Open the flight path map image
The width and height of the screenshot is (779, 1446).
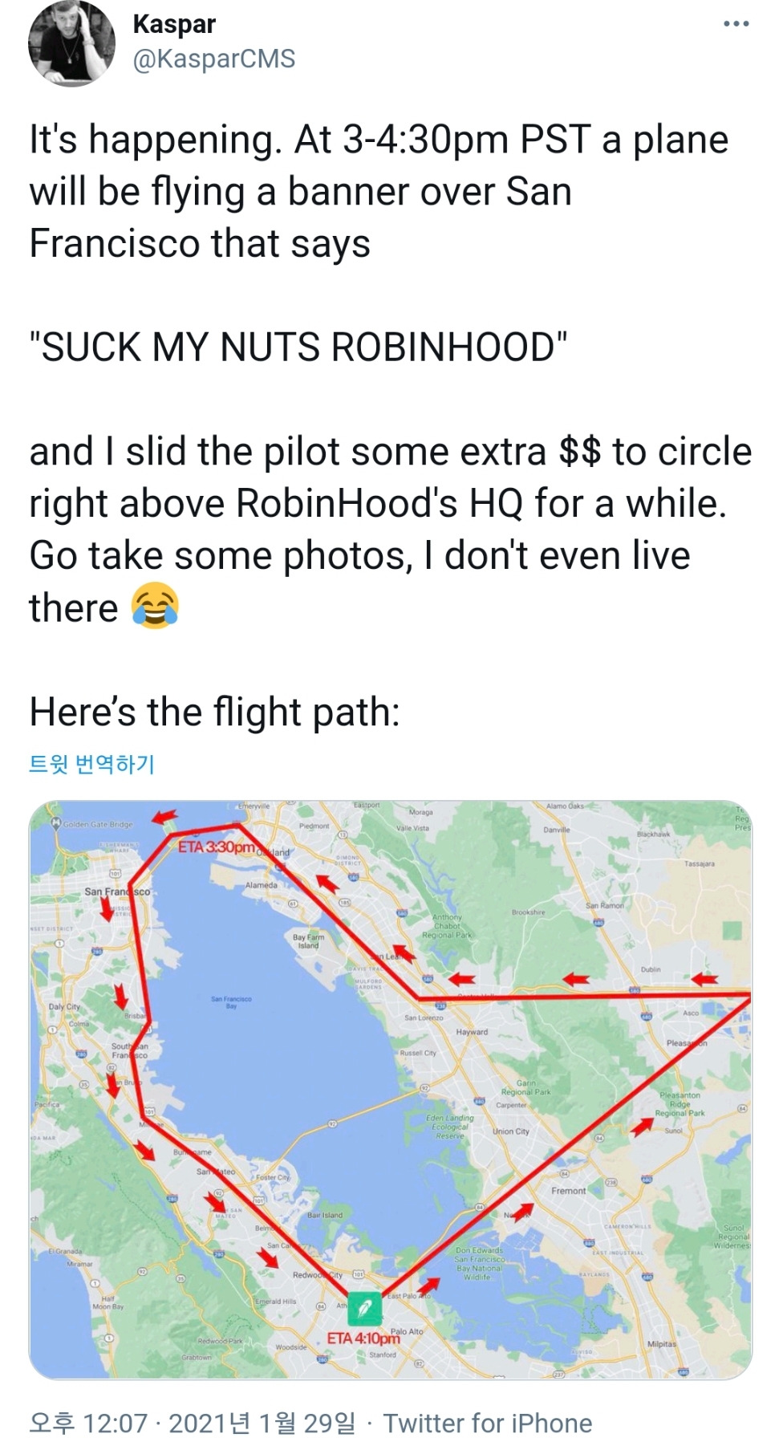click(390, 1090)
